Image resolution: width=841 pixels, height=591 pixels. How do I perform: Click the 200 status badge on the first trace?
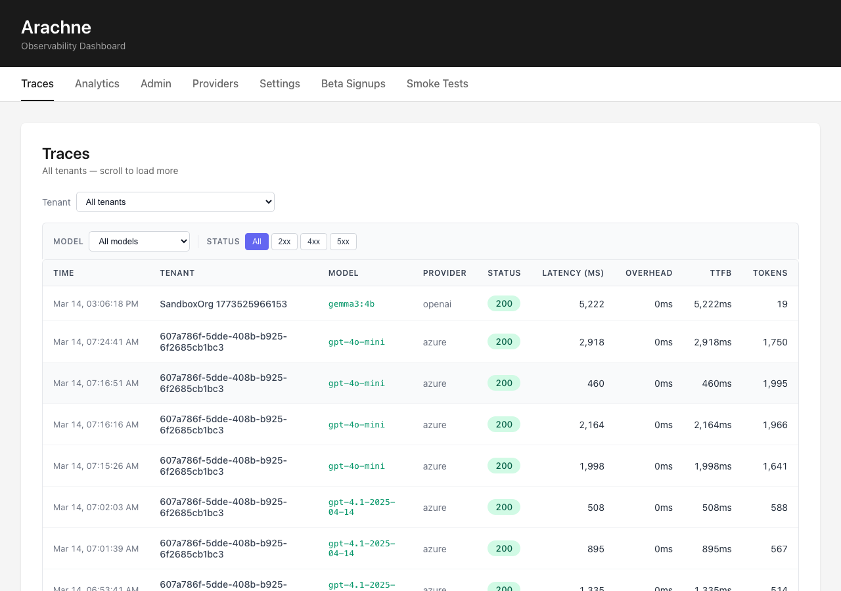point(503,303)
